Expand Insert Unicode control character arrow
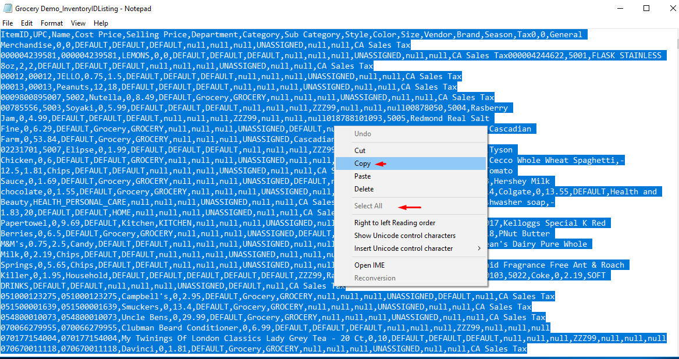Screen dimensions: 679x359 pyautogui.click(x=479, y=248)
